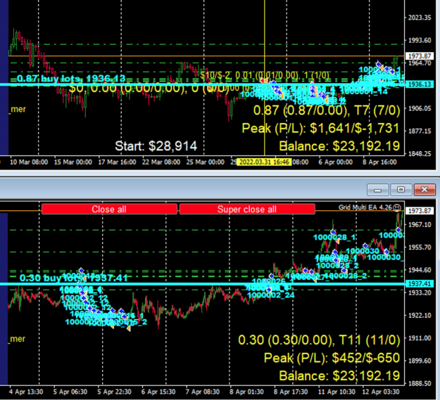Click the 5 Apr 22:30 time axis label
This screenshot has width=440, height=400.
click(x=114, y=392)
